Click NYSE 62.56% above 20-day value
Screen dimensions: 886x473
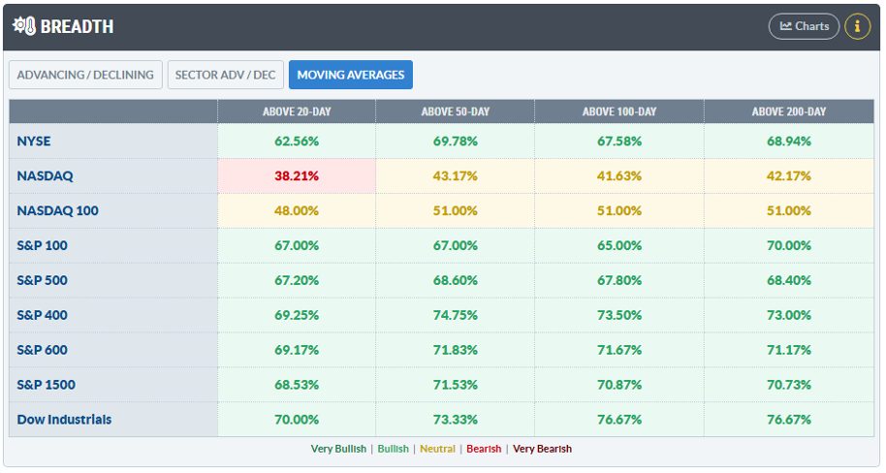tap(297, 142)
